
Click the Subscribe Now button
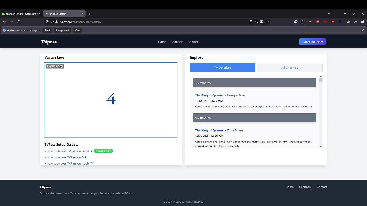tap(313, 42)
